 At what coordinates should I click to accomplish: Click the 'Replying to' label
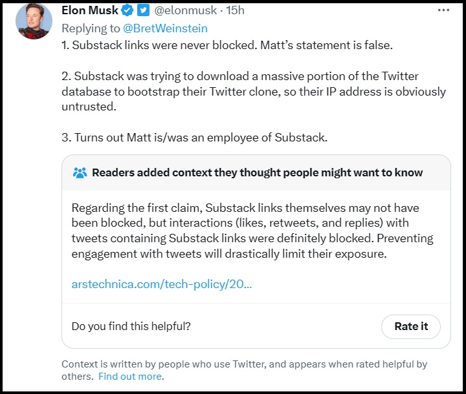pos(91,28)
